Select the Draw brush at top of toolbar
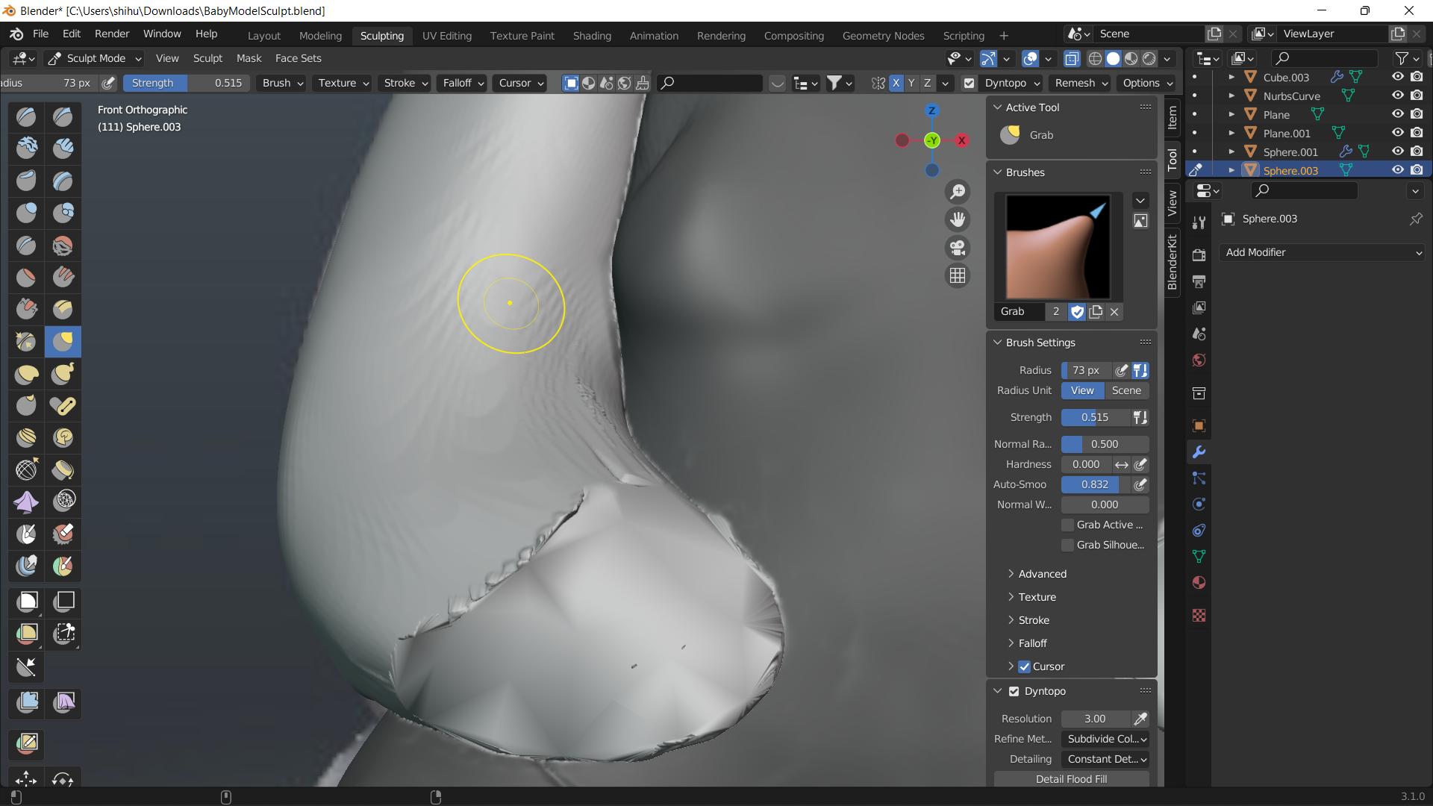Screen dimensions: 1433x806 click(x=25, y=116)
